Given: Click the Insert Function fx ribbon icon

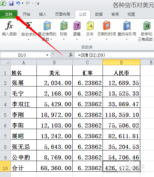Looking at the screenshot, I should [x=9, y=25].
